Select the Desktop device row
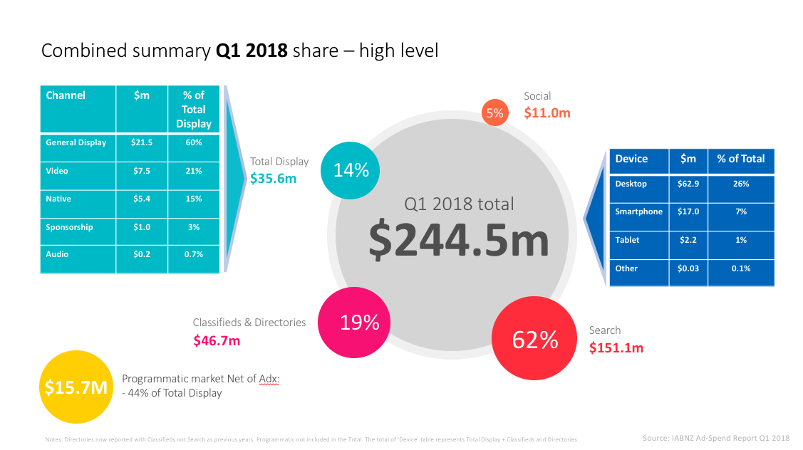803x450 pixels. tap(692, 189)
